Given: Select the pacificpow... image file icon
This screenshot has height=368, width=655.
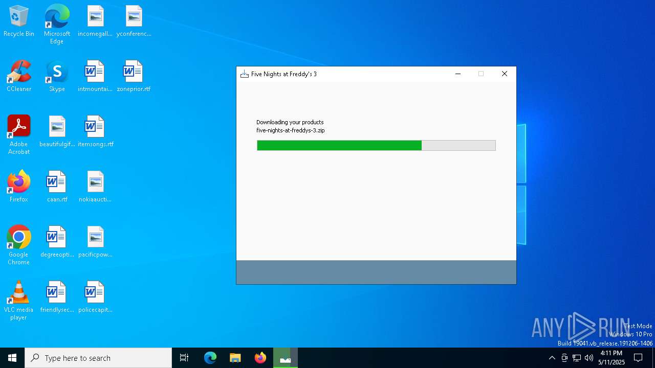Looking at the screenshot, I should (95, 242).
